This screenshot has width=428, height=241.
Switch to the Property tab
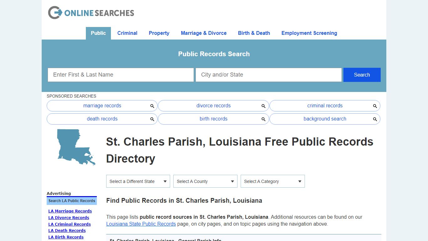pyautogui.click(x=159, y=33)
